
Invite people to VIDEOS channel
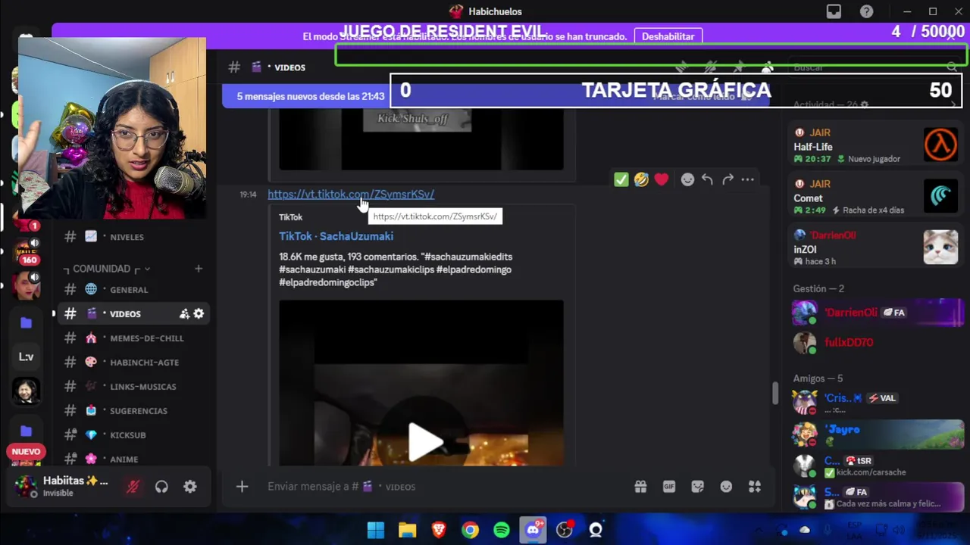point(184,313)
